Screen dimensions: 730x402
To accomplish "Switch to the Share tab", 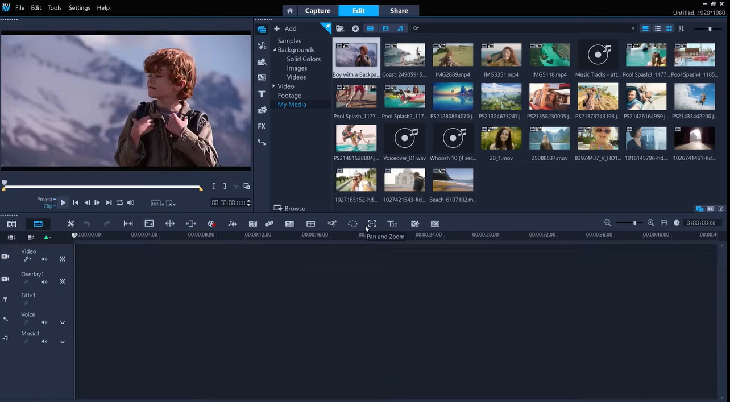I will pos(399,10).
